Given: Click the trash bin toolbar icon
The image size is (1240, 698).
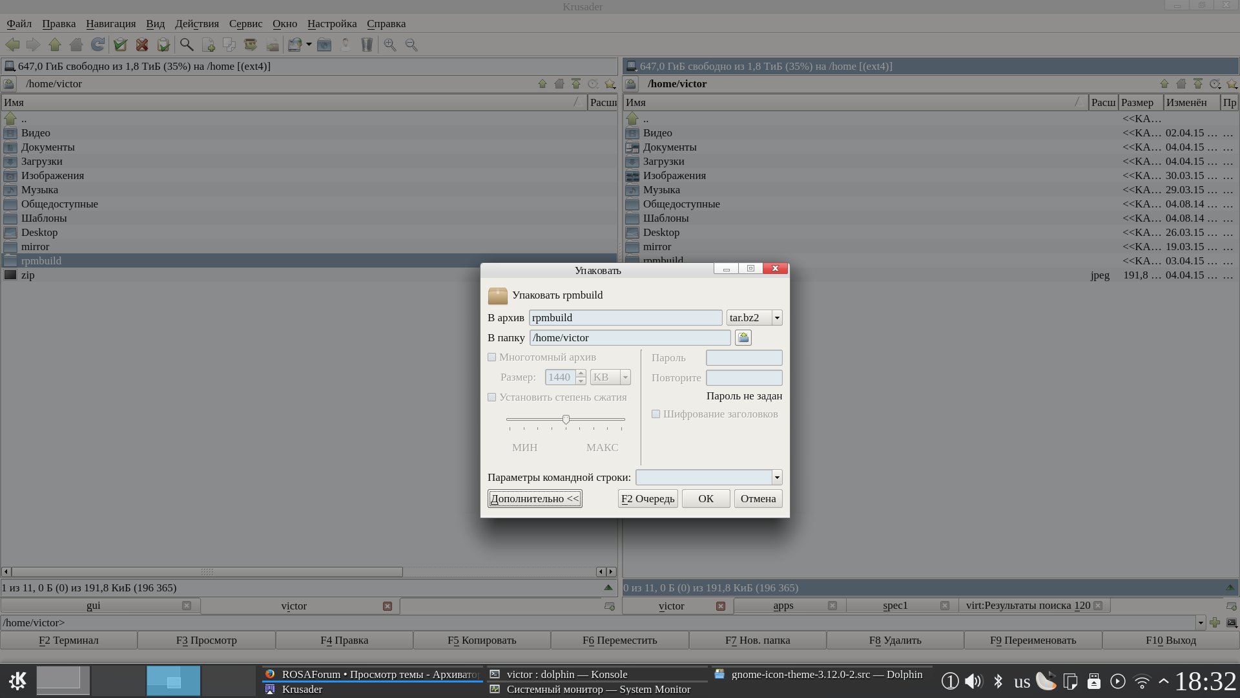Looking at the screenshot, I should [x=367, y=45].
